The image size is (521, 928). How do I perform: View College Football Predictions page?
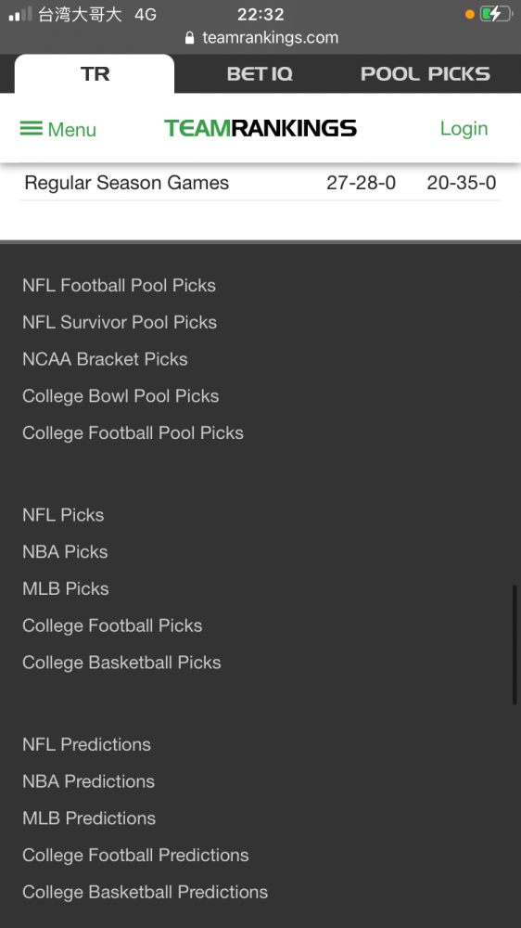point(135,855)
